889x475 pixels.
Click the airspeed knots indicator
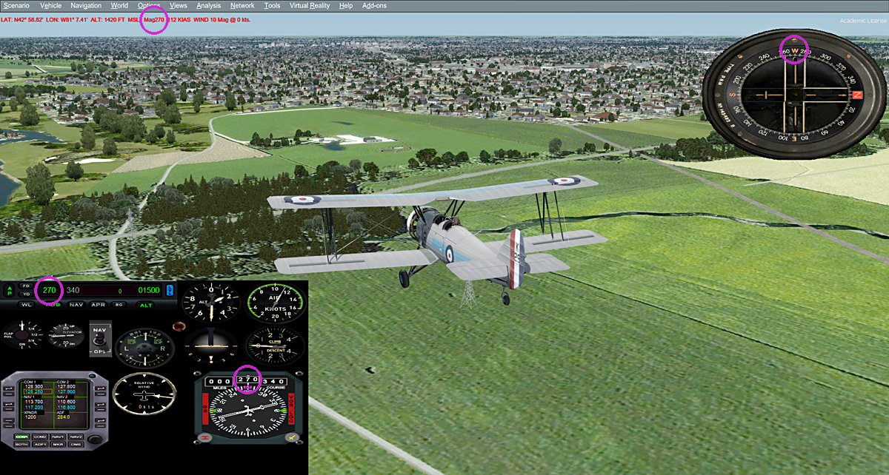276,303
